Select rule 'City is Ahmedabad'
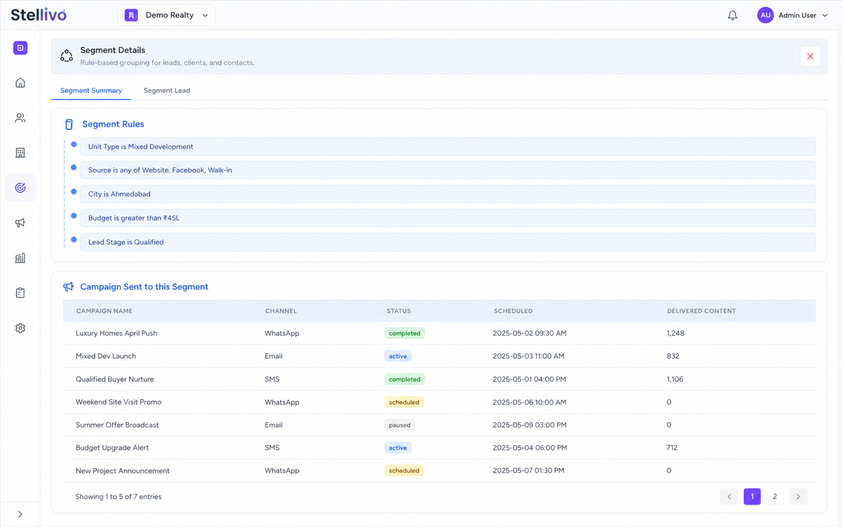This screenshot has height=527, width=843. [x=448, y=194]
